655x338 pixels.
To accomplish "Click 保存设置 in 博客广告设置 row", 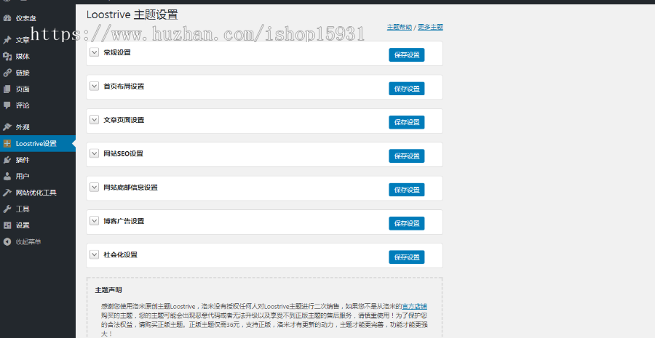I will (x=406, y=223).
